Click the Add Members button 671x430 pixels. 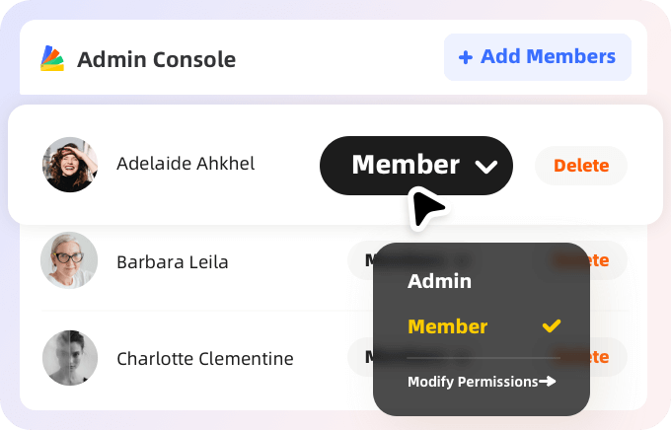[538, 57]
